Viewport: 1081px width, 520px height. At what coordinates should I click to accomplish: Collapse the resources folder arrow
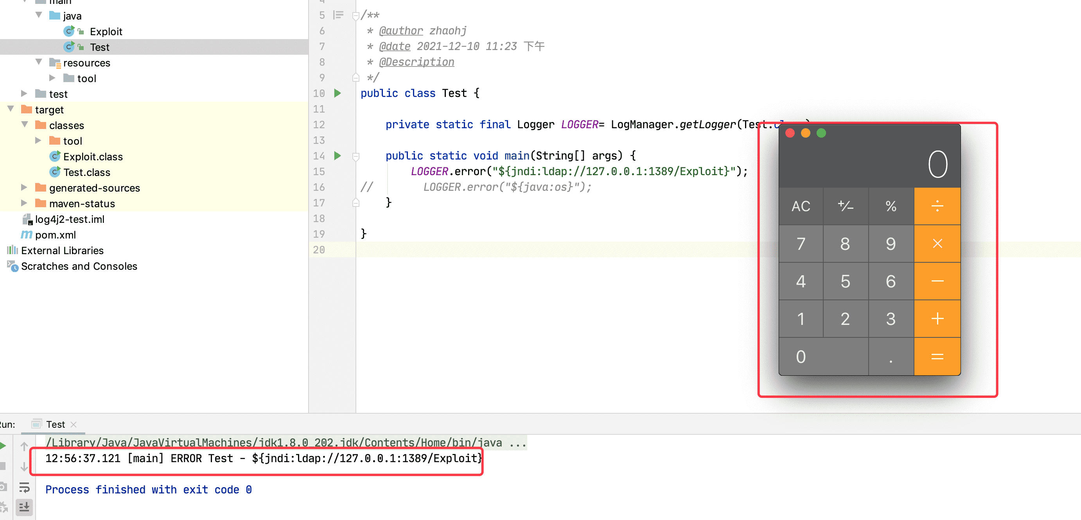click(39, 62)
